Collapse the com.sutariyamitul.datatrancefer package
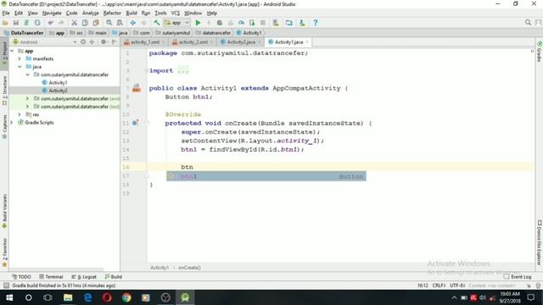Viewport: 543px width, 305px height. [28, 75]
